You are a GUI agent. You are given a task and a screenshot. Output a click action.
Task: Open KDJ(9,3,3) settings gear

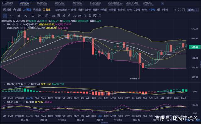tap(20, 102)
